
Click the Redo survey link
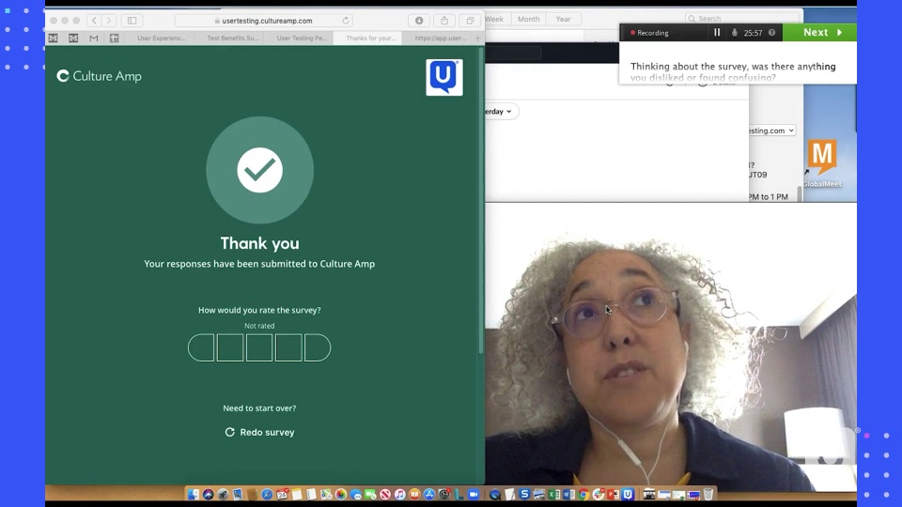[x=259, y=432]
